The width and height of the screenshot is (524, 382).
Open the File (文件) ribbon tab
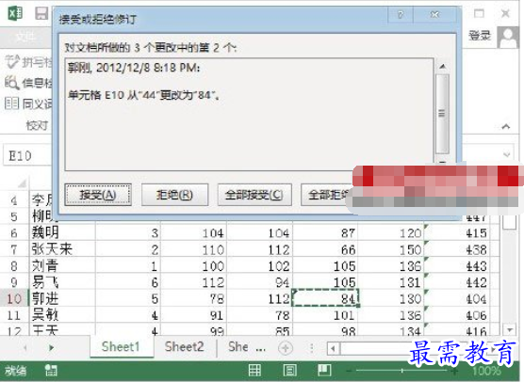pos(26,37)
